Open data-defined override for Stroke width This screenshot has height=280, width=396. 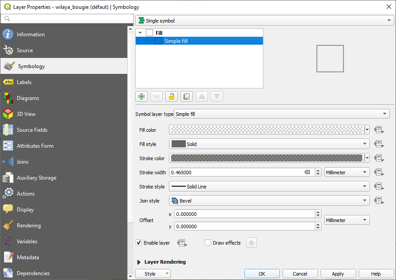pos(378,173)
